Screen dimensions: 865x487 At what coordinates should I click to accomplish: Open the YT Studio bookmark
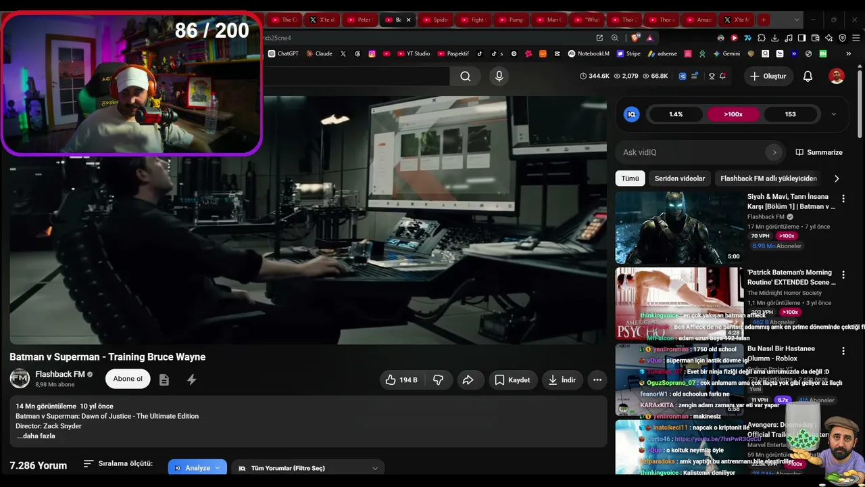pyautogui.click(x=414, y=53)
